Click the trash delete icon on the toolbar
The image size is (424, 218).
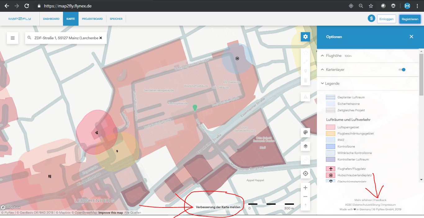pos(305,80)
